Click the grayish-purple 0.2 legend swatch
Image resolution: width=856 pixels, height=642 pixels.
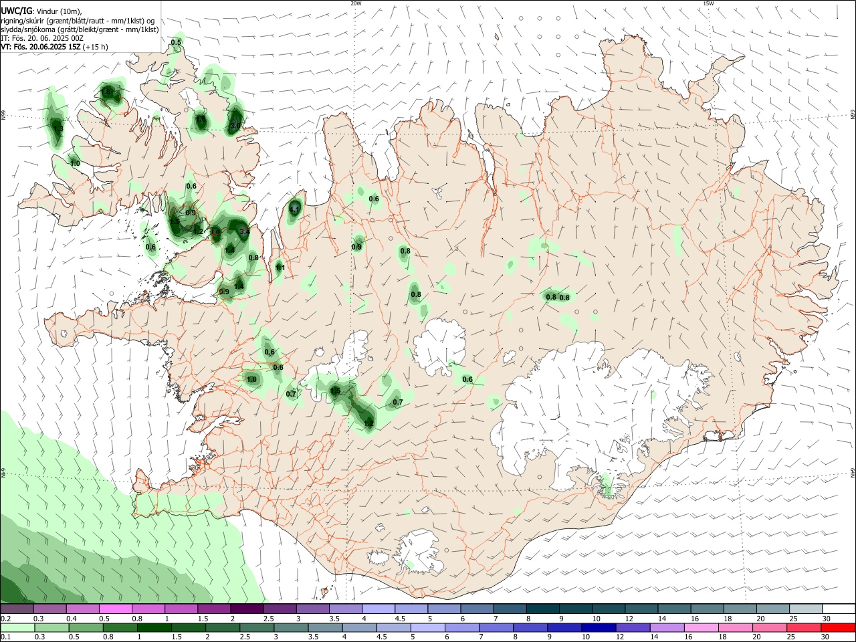point(17,609)
